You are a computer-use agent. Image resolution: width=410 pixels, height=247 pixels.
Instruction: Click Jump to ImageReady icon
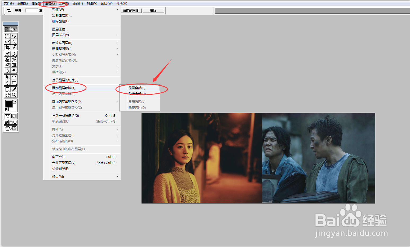coord(11,128)
